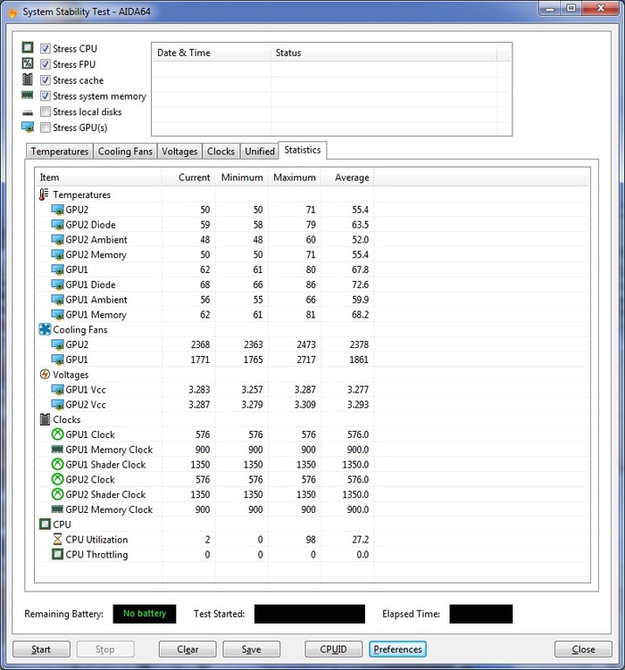
Task: Save the test results
Action: point(252,649)
